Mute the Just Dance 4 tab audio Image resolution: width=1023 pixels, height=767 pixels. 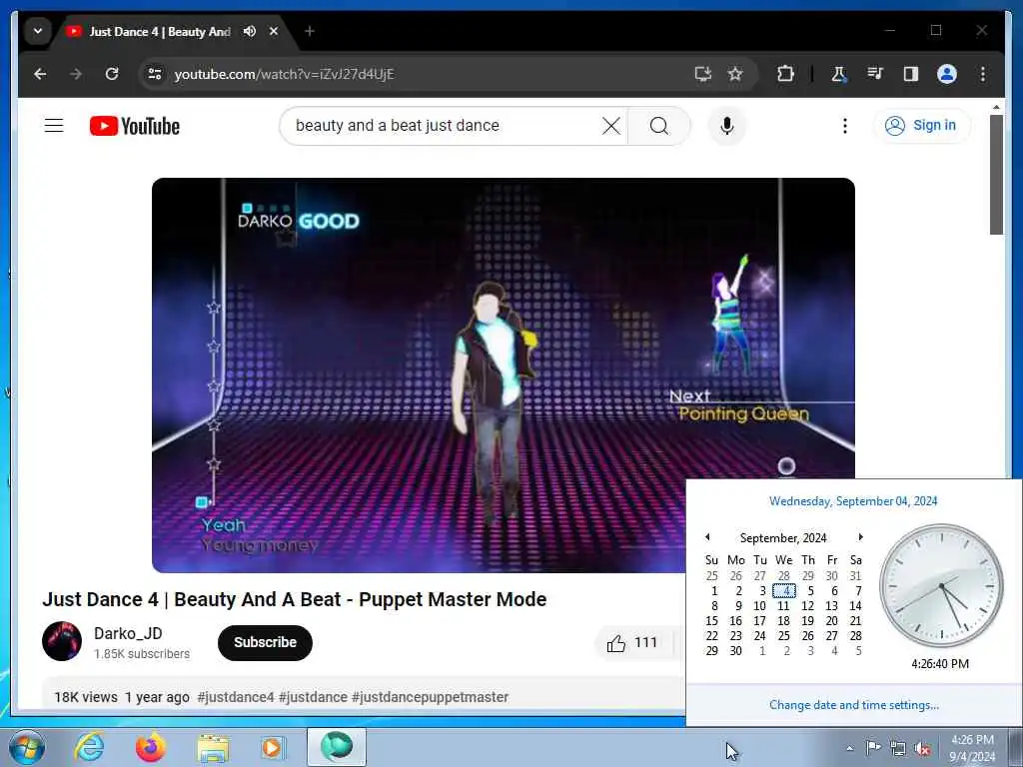point(249,31)
